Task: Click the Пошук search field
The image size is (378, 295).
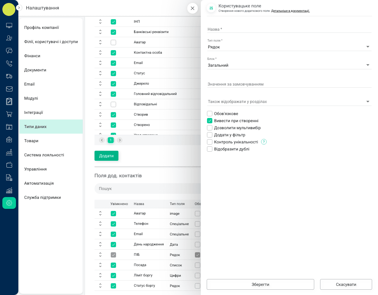Action: [148, 189]
